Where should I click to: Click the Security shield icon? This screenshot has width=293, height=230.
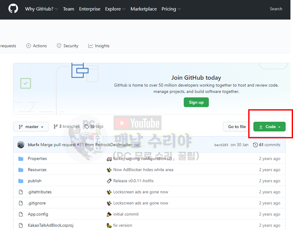59,46
